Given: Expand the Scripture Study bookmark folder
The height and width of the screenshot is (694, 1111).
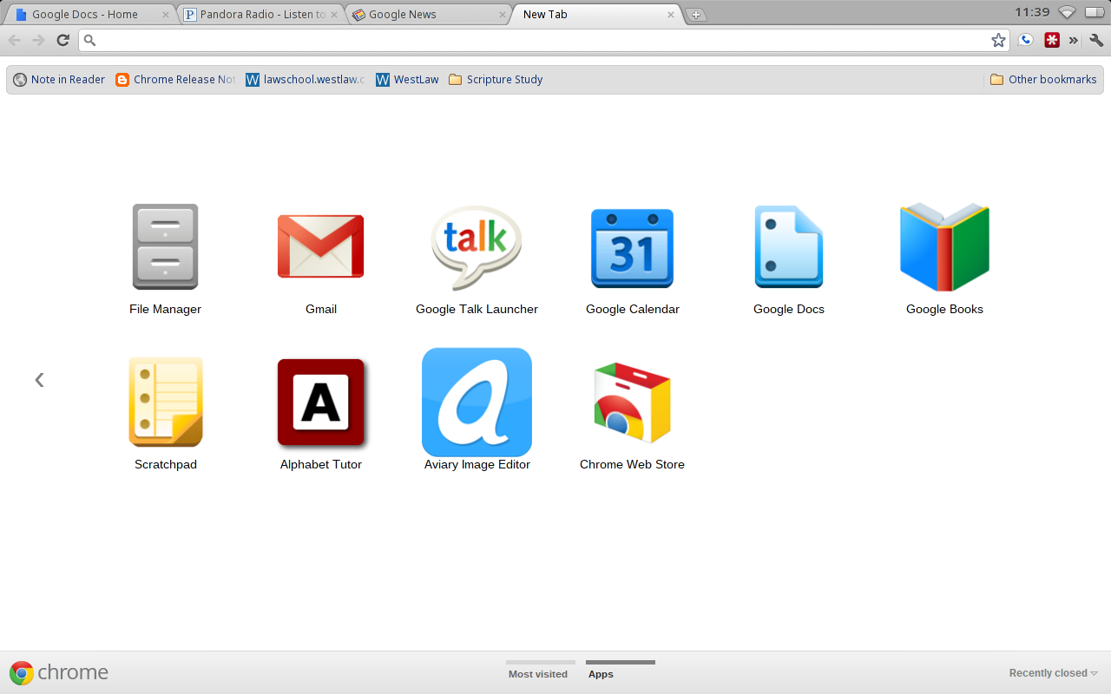Looking at the screenshot, I should 496,79.
